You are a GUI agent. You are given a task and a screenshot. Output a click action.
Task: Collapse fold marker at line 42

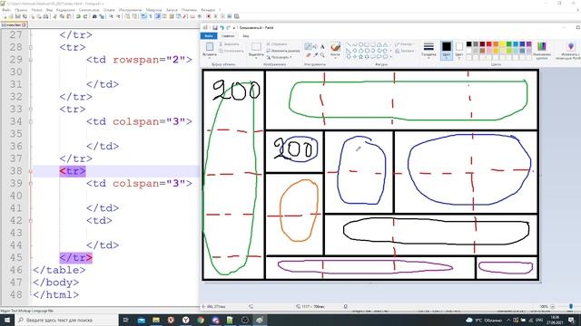click(x=31, y=221)
